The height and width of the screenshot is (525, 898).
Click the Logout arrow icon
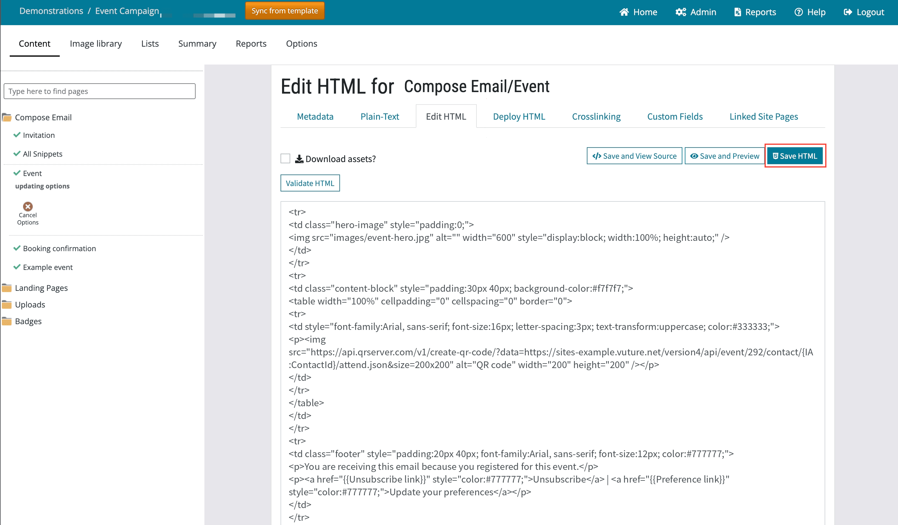click(848, 12)
